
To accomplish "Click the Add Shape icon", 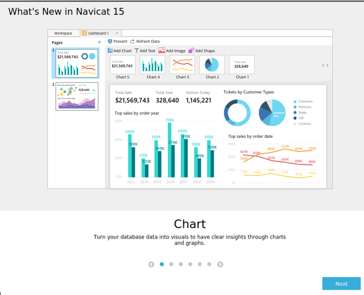I will [191, 50].
